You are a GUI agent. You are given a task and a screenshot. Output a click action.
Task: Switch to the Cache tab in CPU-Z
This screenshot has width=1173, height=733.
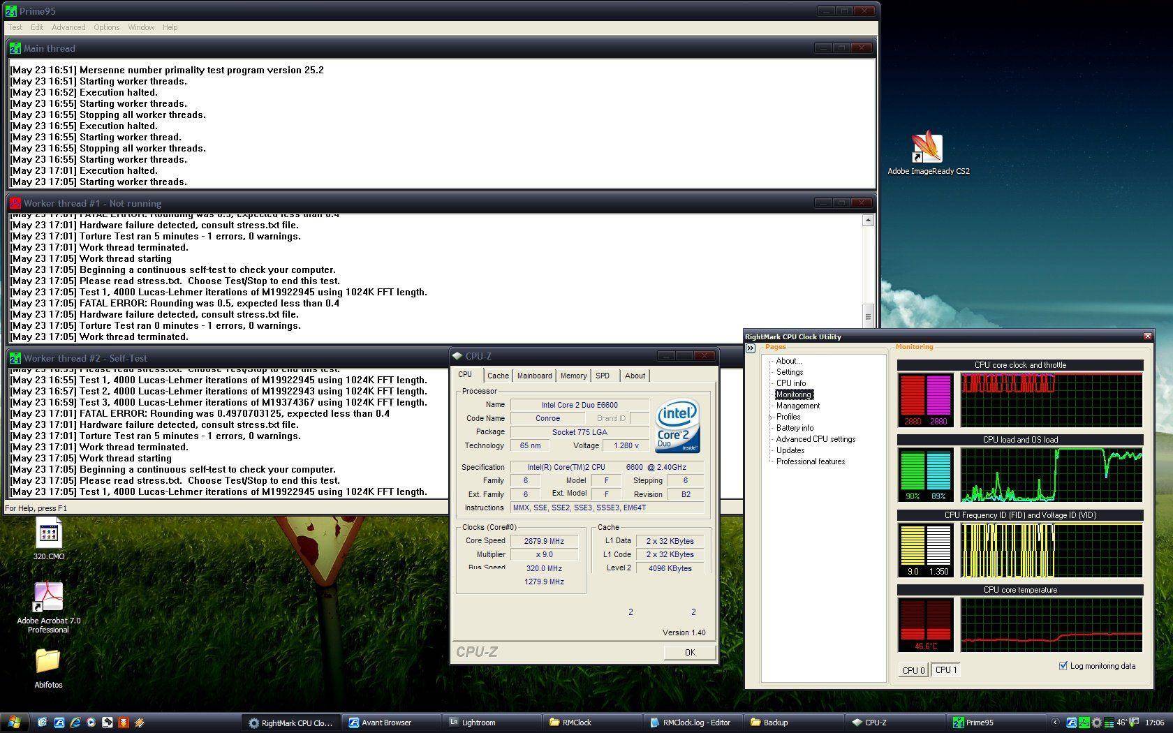[x=498, y=376]
